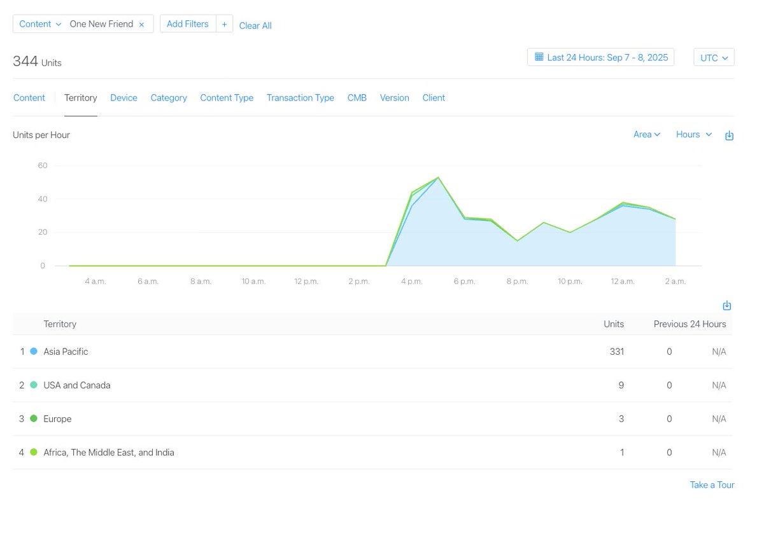Click the Take a Tour link

[x=712, y=485]
